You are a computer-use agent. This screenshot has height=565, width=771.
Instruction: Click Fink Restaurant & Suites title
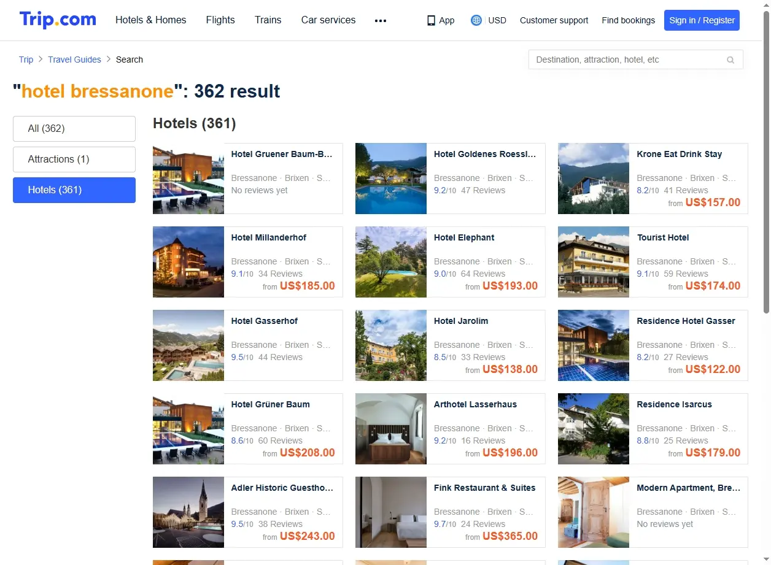tap(485, 488)
